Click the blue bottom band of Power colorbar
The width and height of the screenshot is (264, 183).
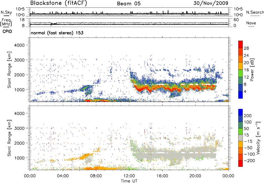pos(241,95)
